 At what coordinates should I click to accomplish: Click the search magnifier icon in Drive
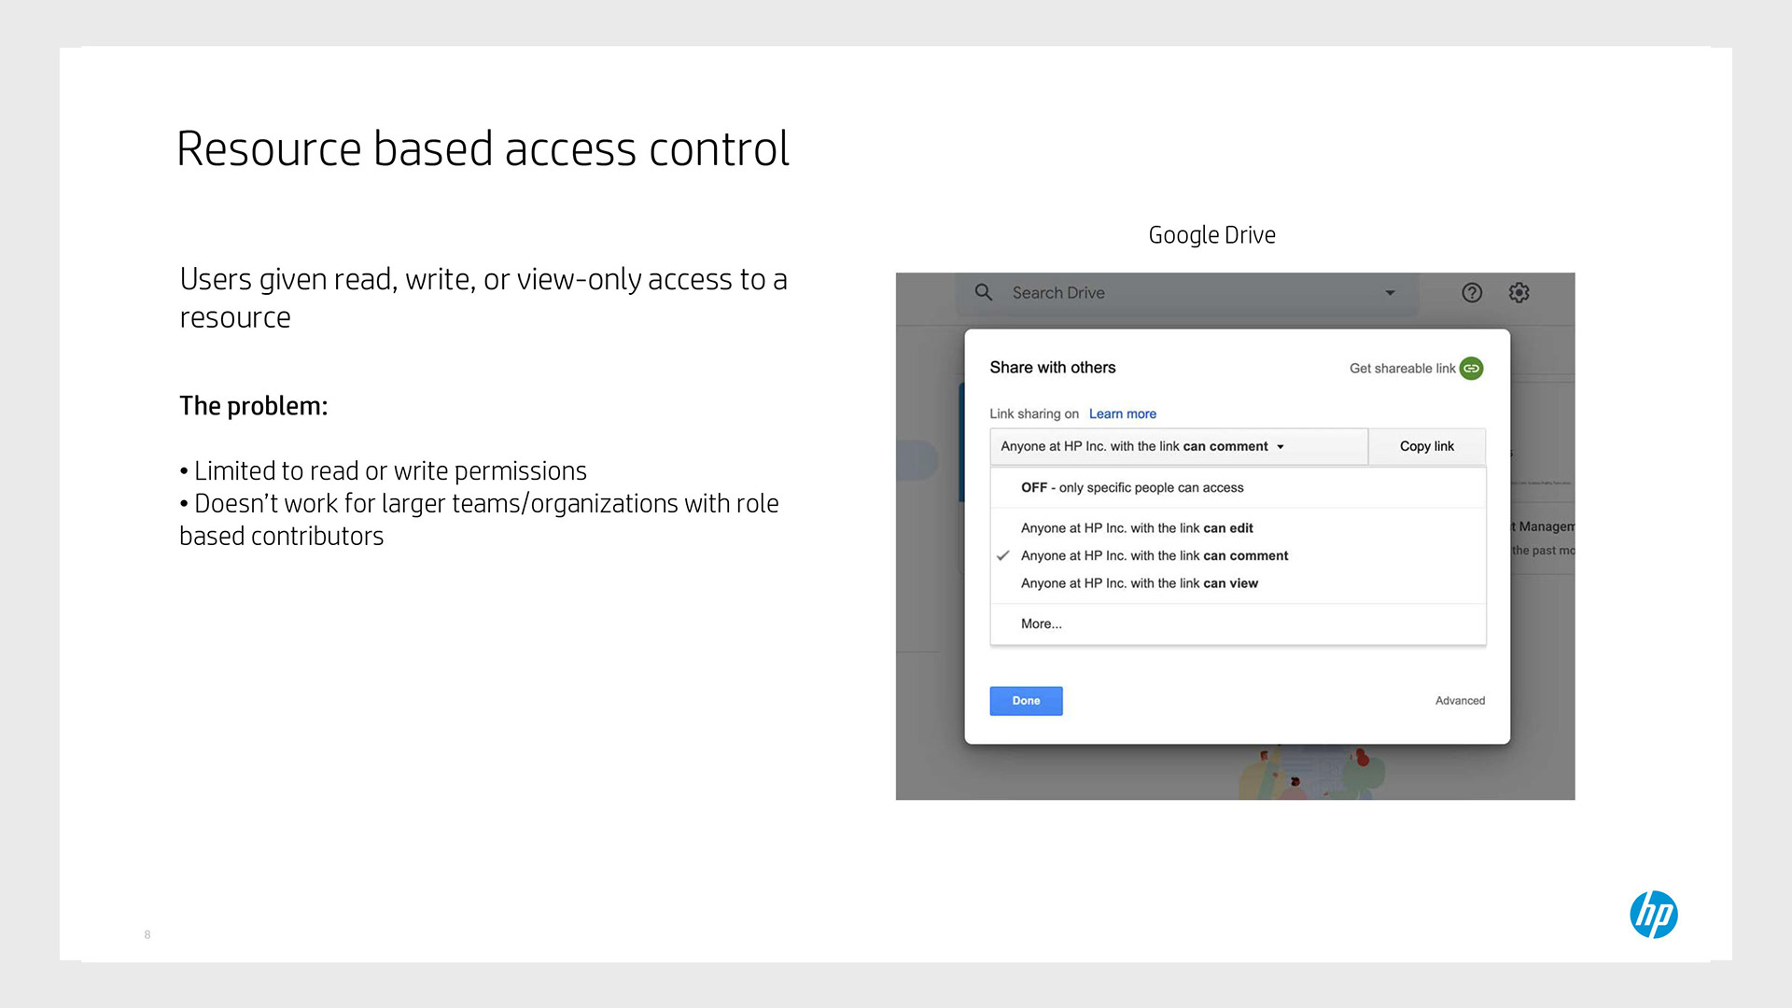[x=984, y=292]
